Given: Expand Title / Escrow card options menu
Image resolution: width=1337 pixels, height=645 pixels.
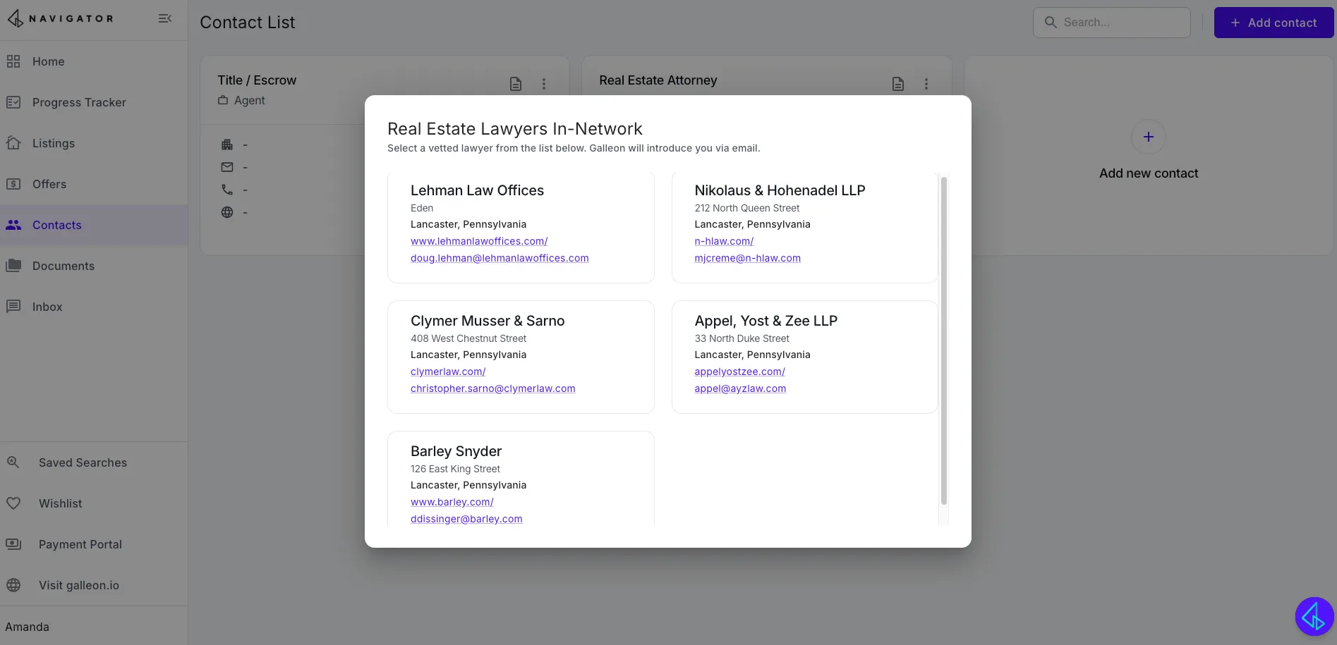Looking at the screenshot, I should [544, 84].
